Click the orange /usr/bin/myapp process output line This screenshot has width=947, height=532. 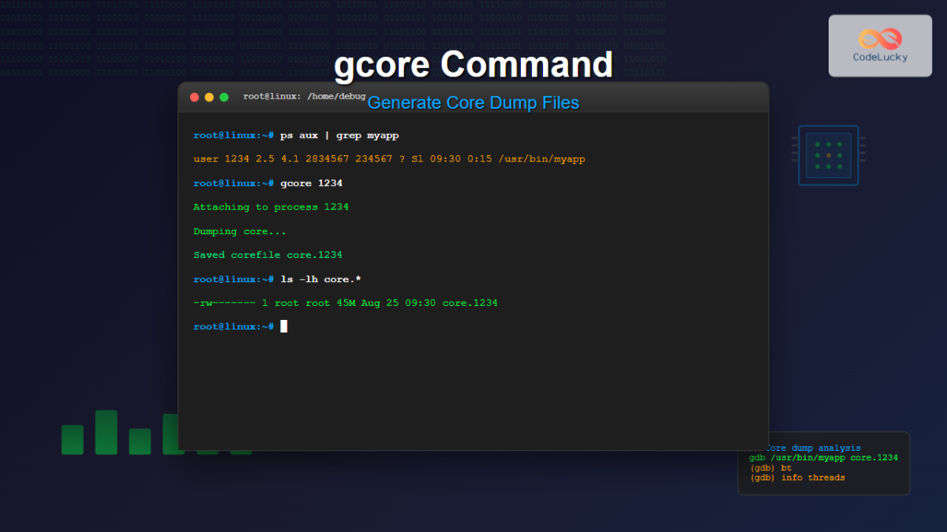pyautogui.click(x=389, y=159)
